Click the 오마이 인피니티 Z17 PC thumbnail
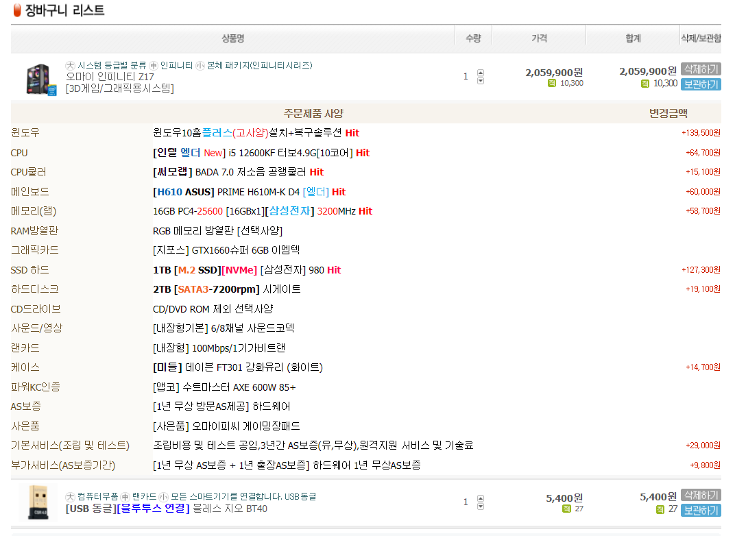Image resolution: width=735 pixels, height=536 pixels. click(41, 80)
